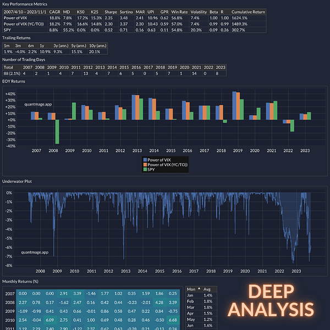This screenshot has height=330, width=330.
Task: Click the green SPY legend swatch
Action: tap(145, 169)
